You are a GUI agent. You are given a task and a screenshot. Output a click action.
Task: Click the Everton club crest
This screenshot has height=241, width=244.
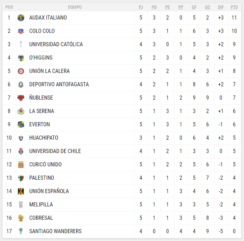coord(21,124)
